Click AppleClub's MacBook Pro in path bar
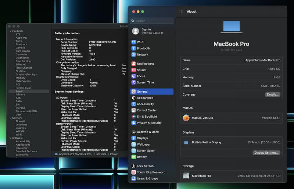 pyautogui.click(x=75, y=154)
